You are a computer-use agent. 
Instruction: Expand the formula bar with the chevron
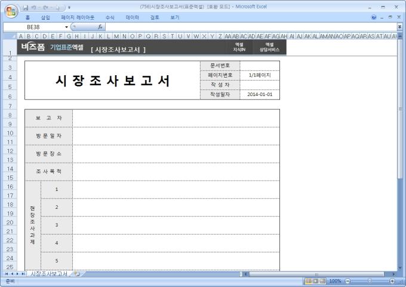(399, 27)
